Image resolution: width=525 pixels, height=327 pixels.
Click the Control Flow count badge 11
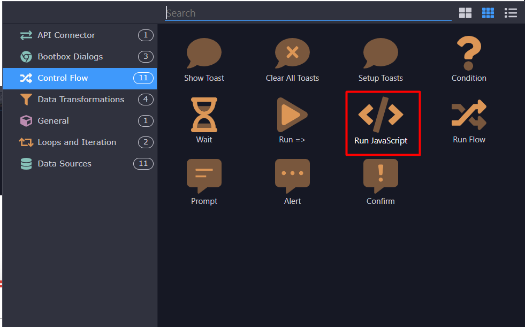click(x=143, y=78)
